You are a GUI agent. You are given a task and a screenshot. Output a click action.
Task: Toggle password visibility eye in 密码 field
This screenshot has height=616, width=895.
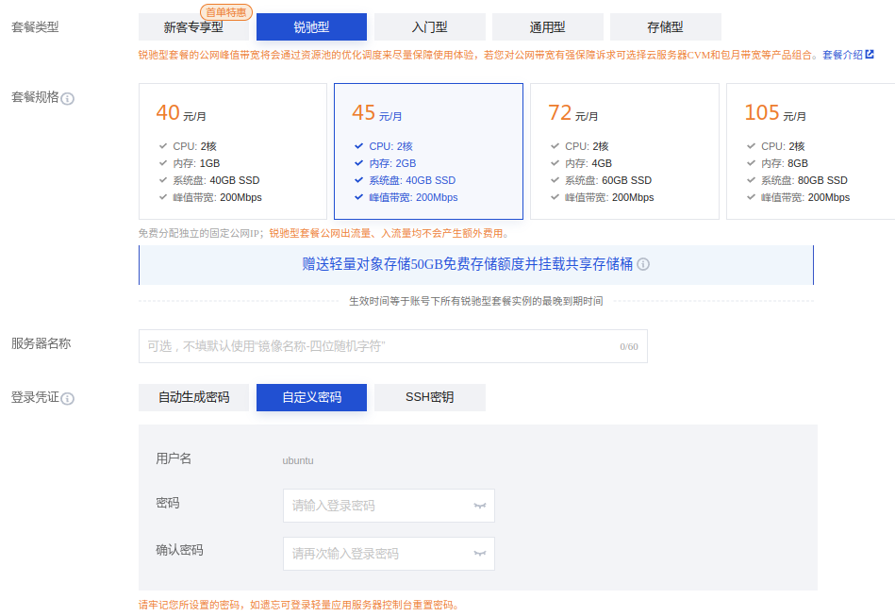pyautogui.click(x=480, y=506)
